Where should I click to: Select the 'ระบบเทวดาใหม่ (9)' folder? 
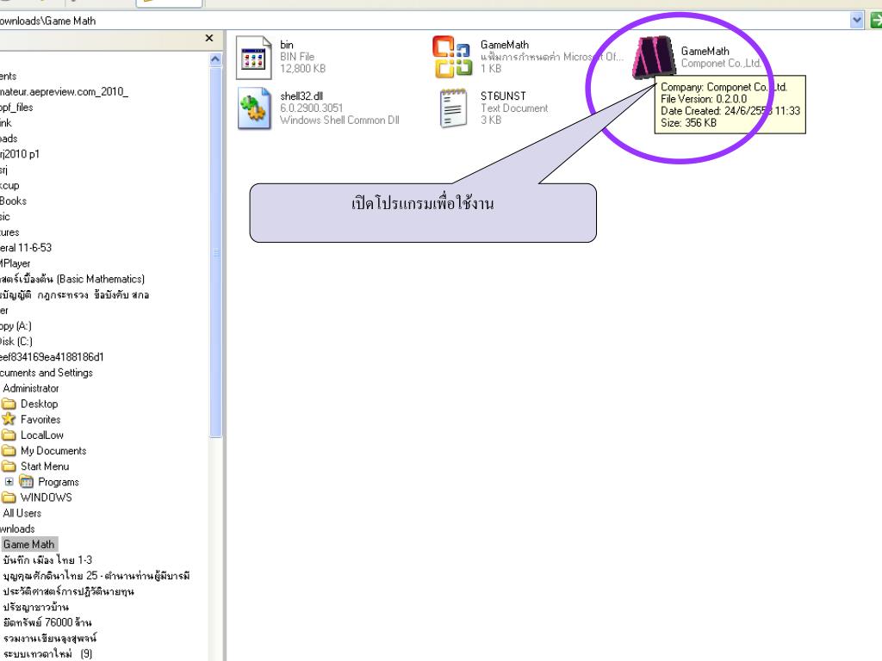pyautogui.click(x=47, y=654)
